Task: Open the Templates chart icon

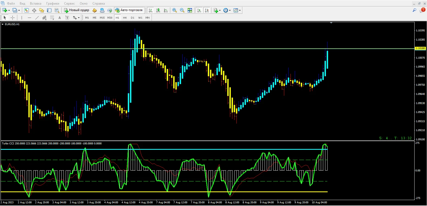Action: point(236,10)
